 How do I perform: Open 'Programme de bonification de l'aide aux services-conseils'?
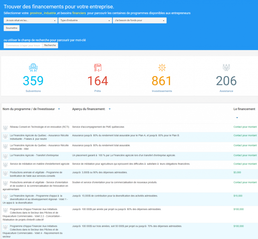click(x=36, y=174)
